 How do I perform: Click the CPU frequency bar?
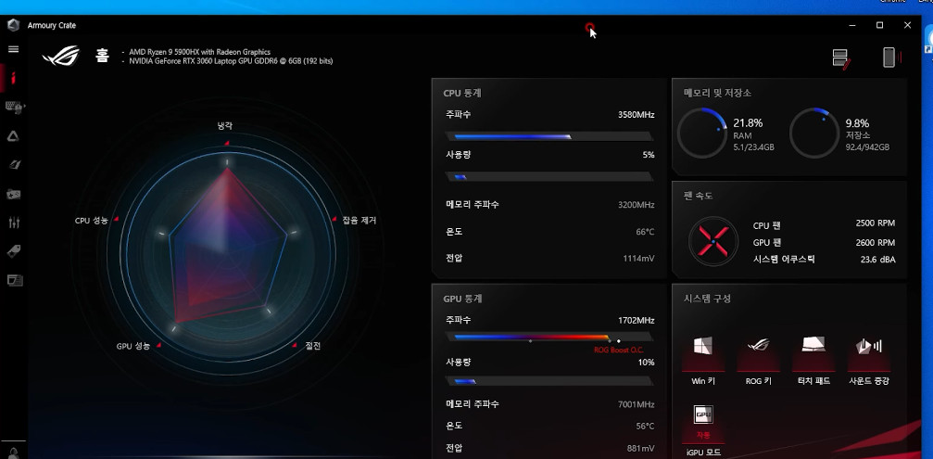(548, 136)
